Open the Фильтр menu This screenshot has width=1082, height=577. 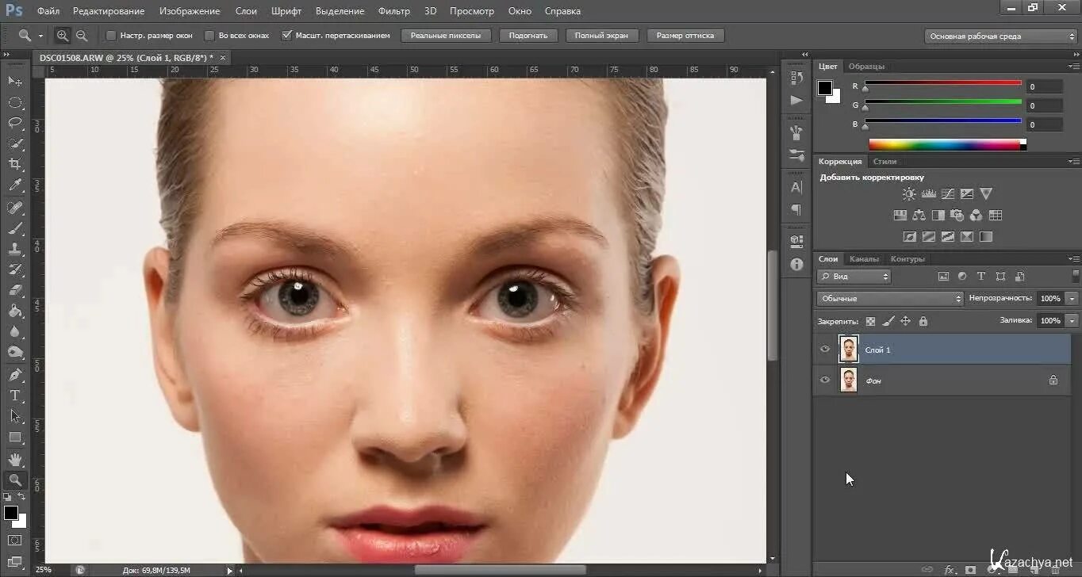[x=393, y=11]
